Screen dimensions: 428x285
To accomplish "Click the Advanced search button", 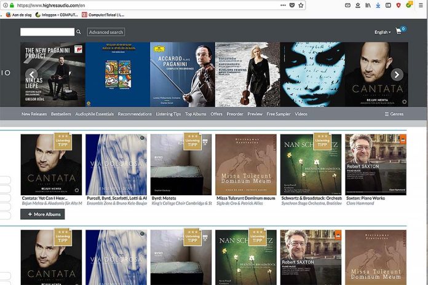I will (106, 32).
